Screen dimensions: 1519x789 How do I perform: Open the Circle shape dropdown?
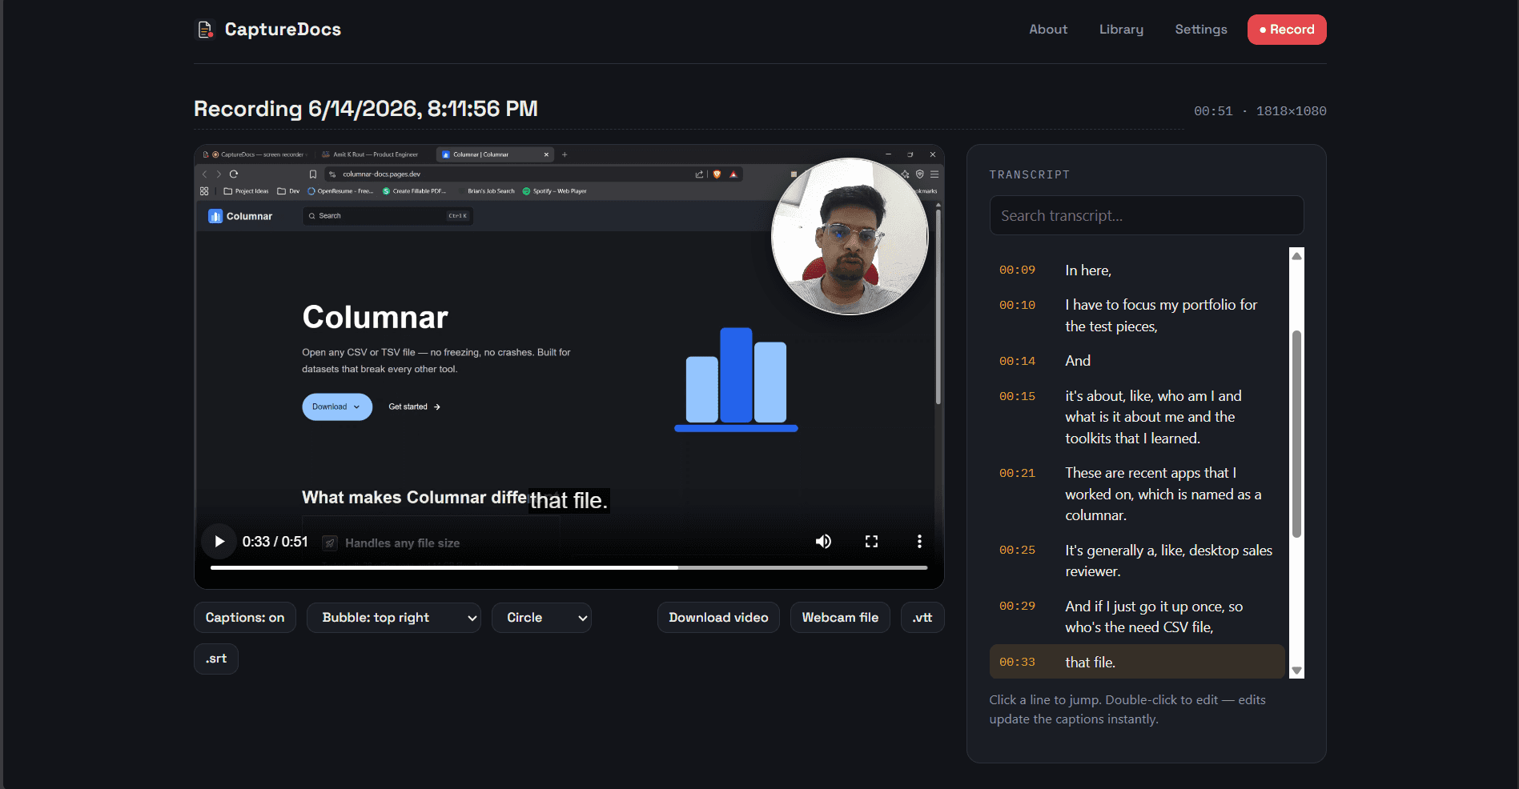[x=542, y=618]
